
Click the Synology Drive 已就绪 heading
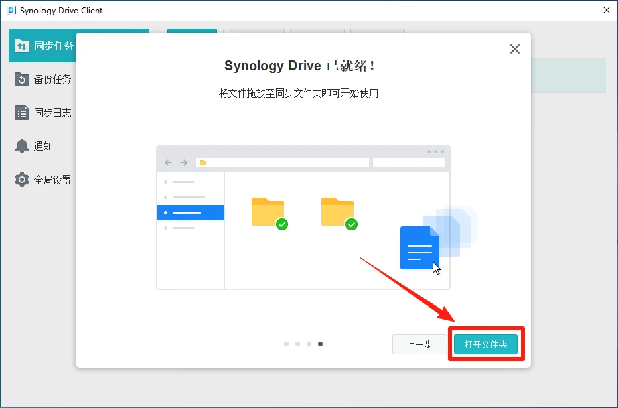pos(299,66)
